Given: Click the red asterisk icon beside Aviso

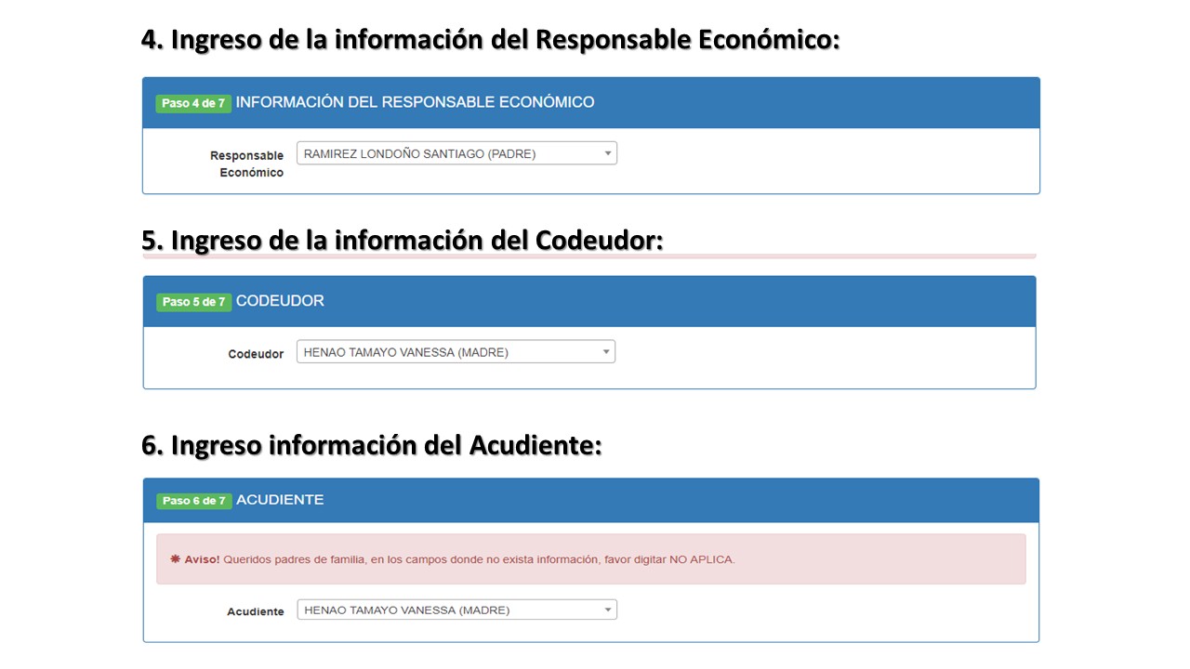Looking at the screenshot, I should (x=175, y=559).
